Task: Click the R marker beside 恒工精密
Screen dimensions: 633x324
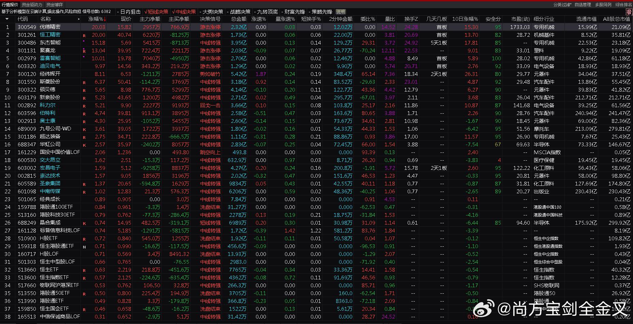Action: (84, 35)
